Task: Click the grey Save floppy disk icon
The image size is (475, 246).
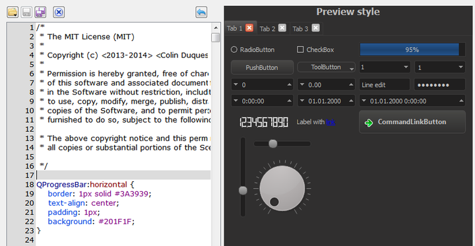Action: point(26,12)
